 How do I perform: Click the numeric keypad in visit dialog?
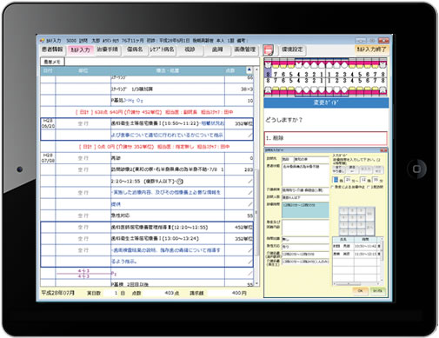tap(356, 221)
